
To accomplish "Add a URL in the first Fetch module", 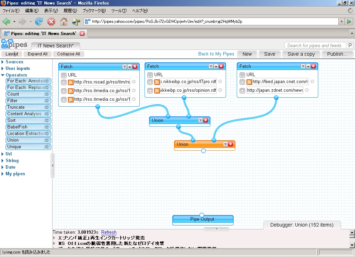I will (x=64, y=75).
